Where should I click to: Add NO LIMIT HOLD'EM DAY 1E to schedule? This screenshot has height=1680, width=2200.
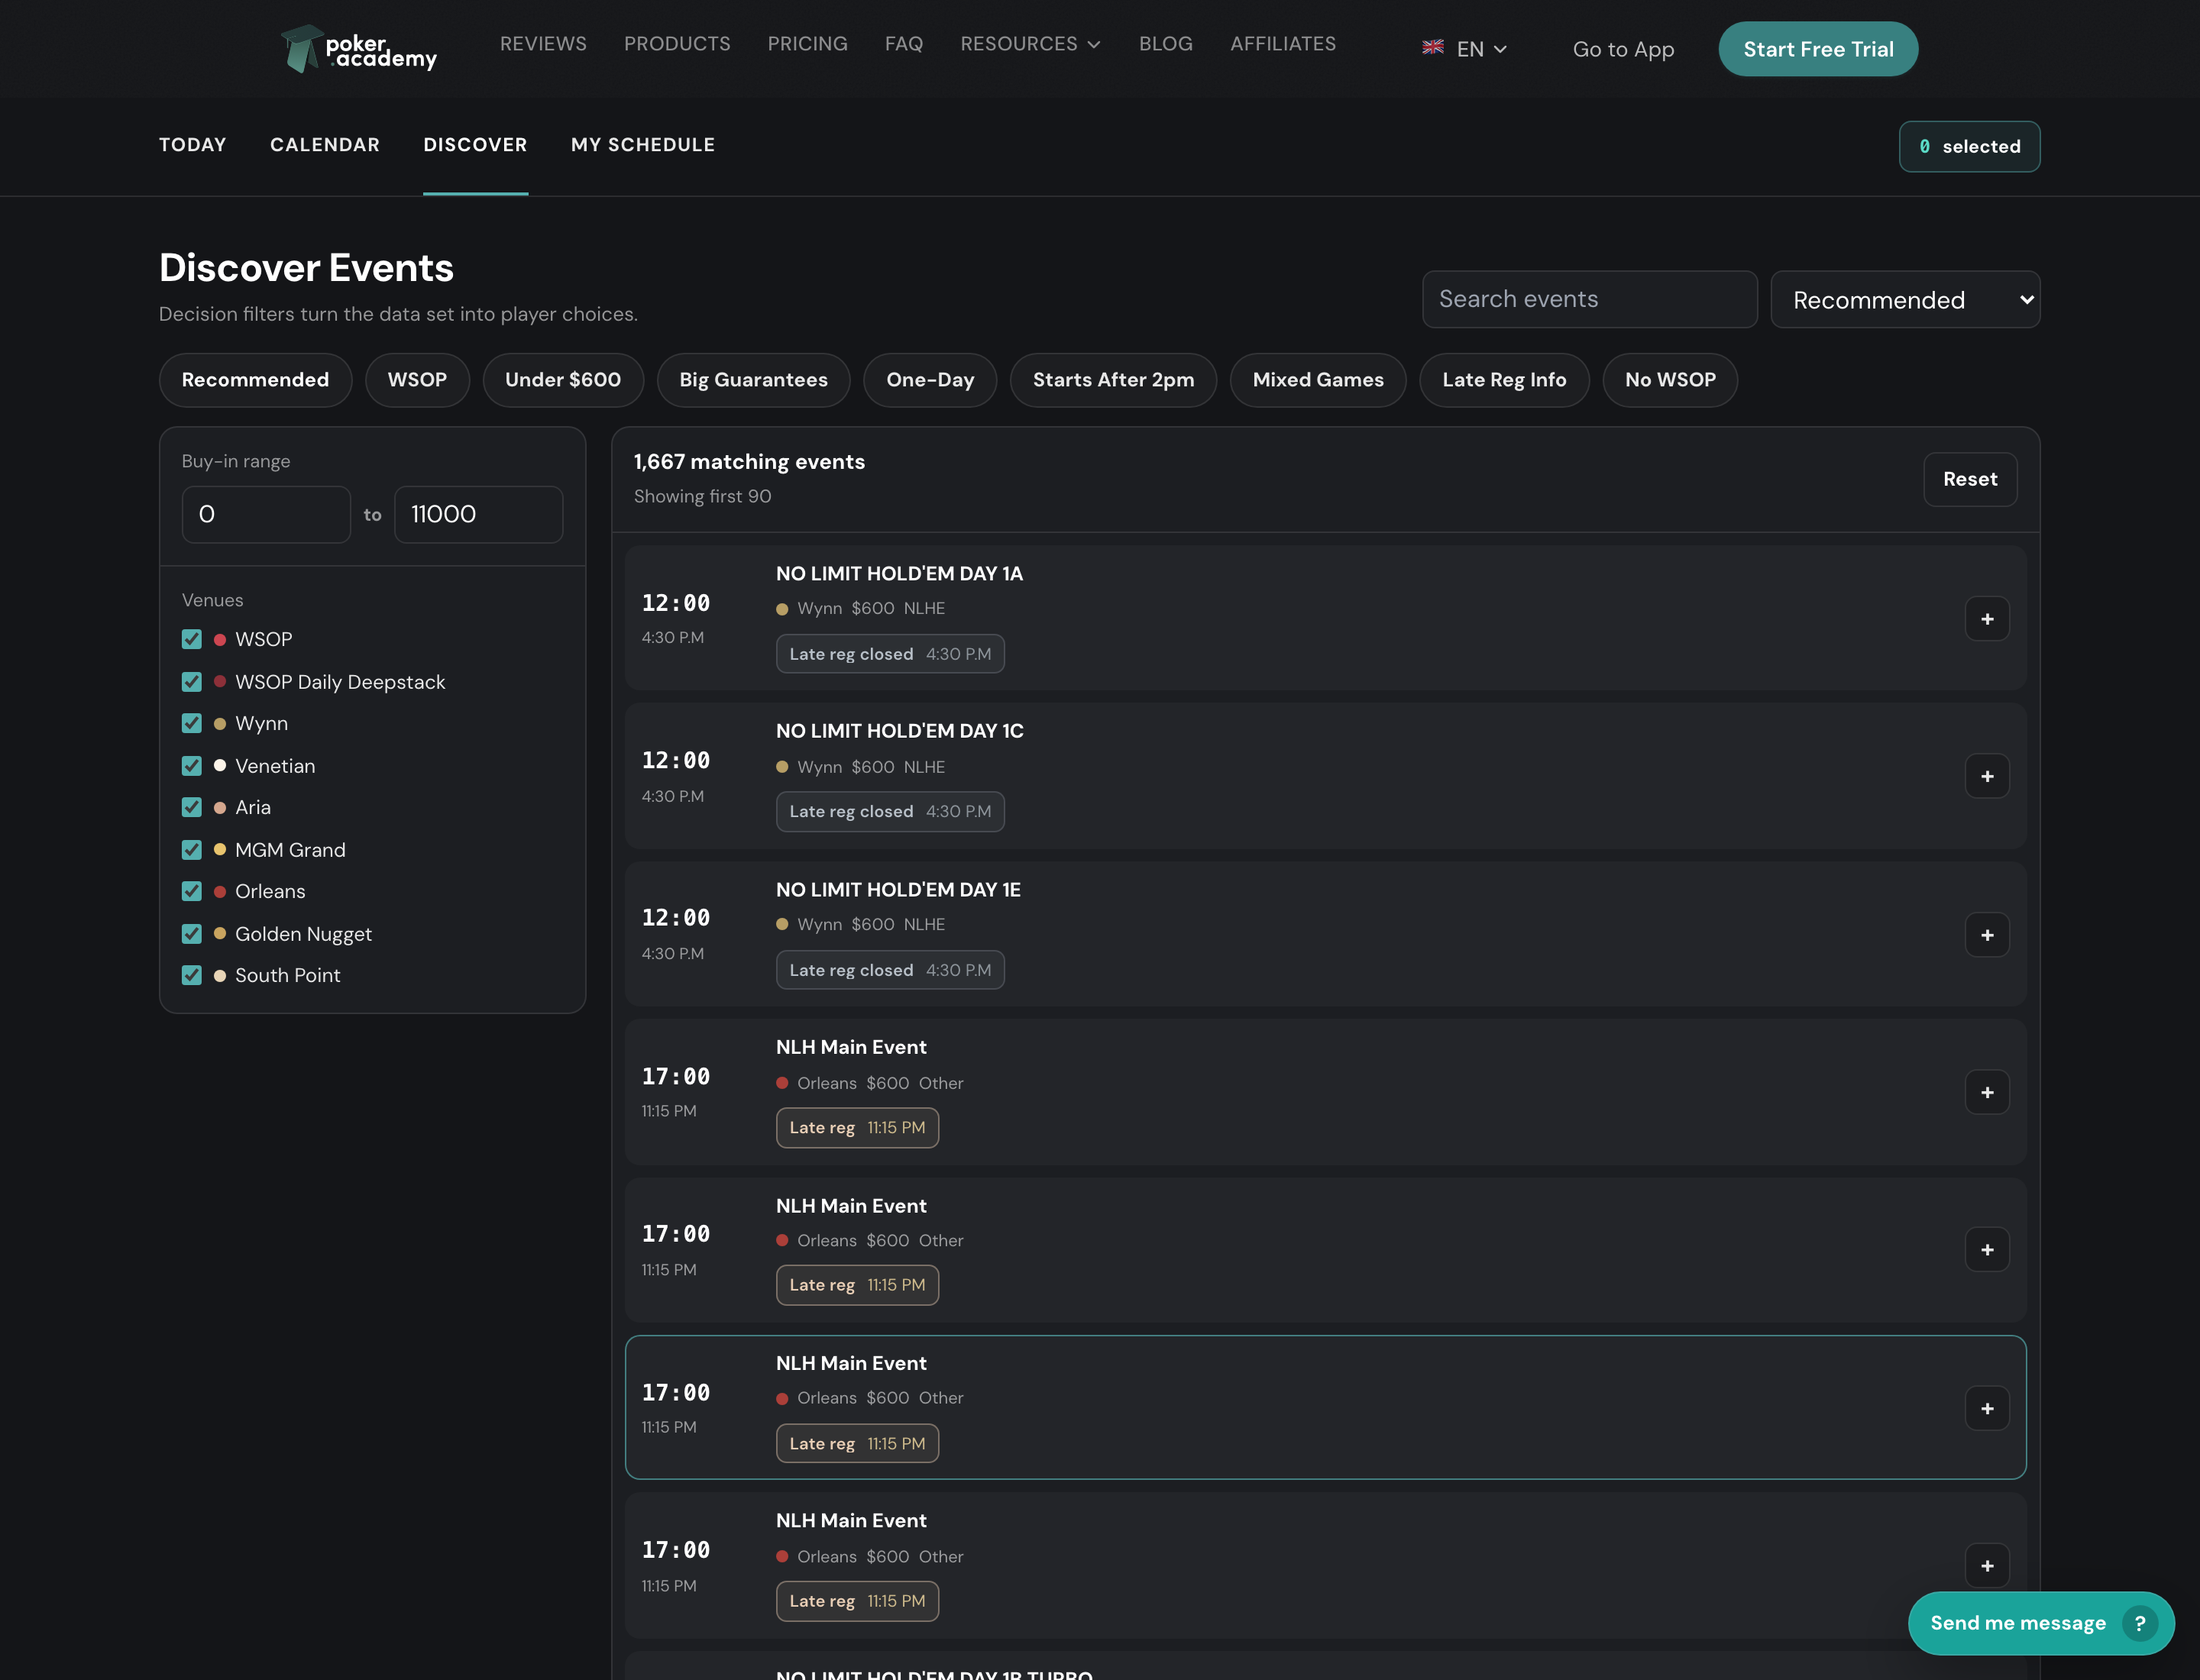click(x=1987, y=935)
